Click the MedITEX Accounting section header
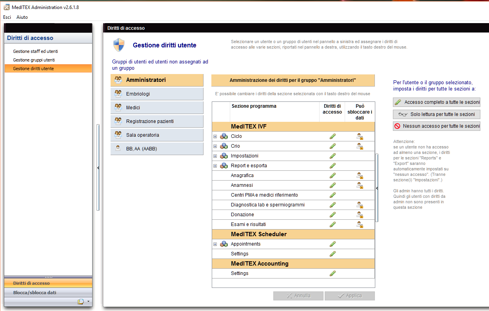The width and height of the screenshot is (489, 311). point(293,264)
